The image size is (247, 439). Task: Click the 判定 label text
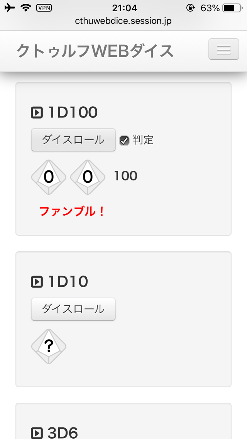tap(143, 140)
